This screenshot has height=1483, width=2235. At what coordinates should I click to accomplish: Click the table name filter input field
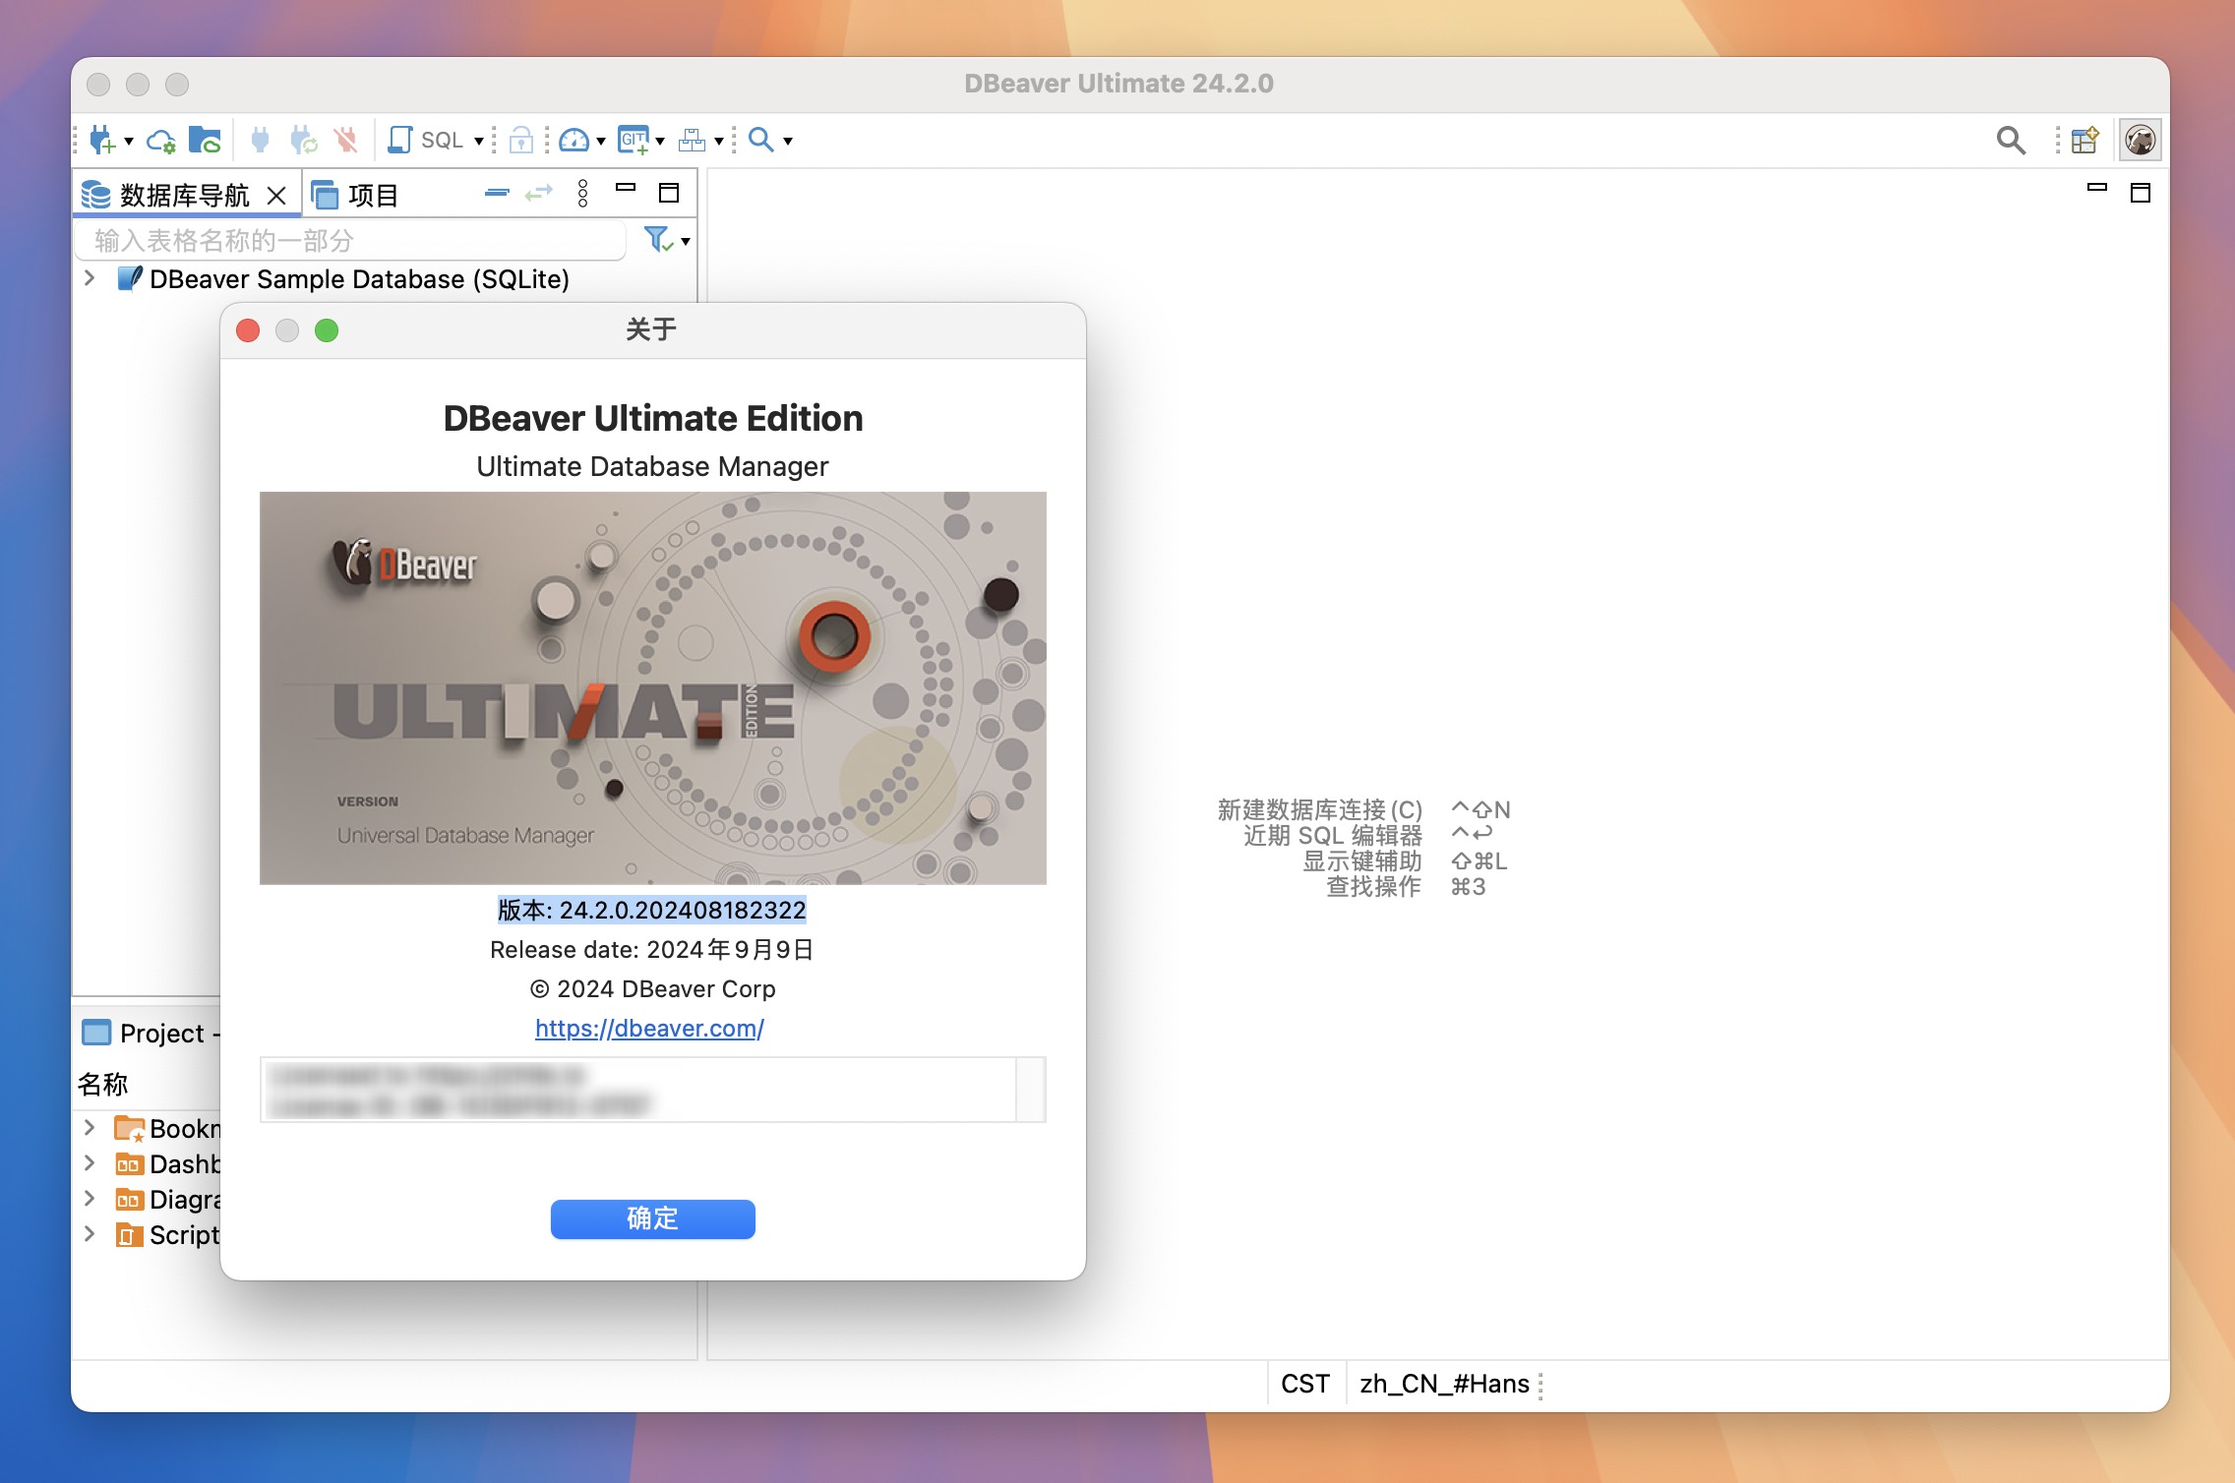pos(350,241)
